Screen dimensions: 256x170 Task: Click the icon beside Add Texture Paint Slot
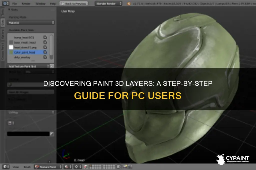click(52, 66)
